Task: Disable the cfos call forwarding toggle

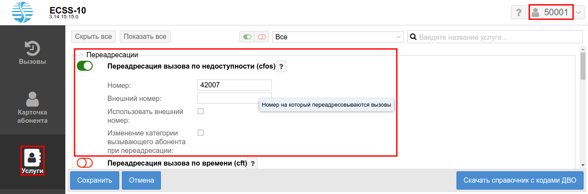Action: coord(85,66)
